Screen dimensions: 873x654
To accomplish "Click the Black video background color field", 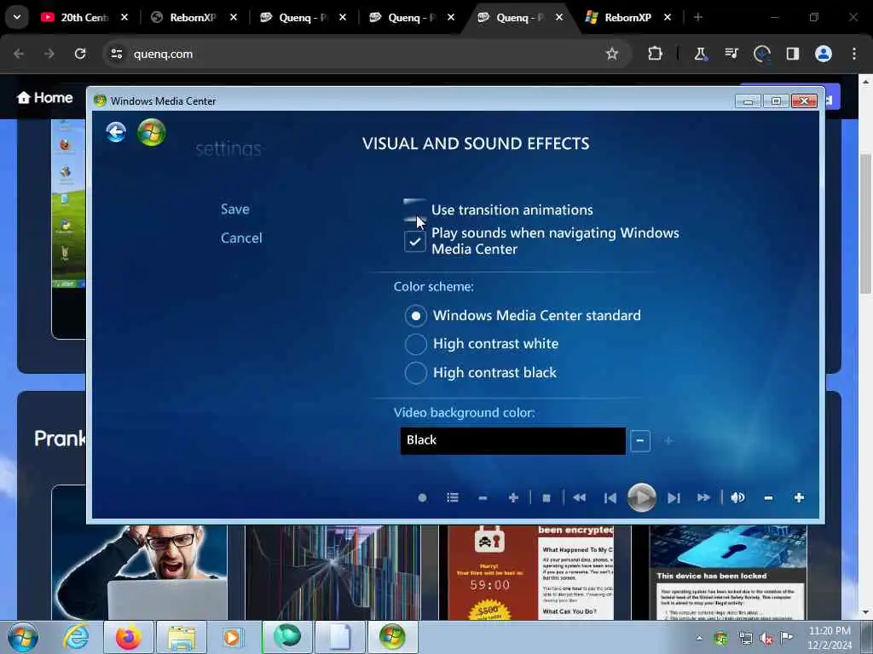I will pyautogui.click(x=512, y=440).
